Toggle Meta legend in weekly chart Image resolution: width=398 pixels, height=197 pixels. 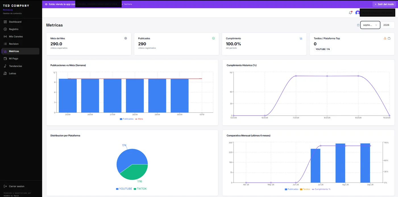[x=139, y=119]
